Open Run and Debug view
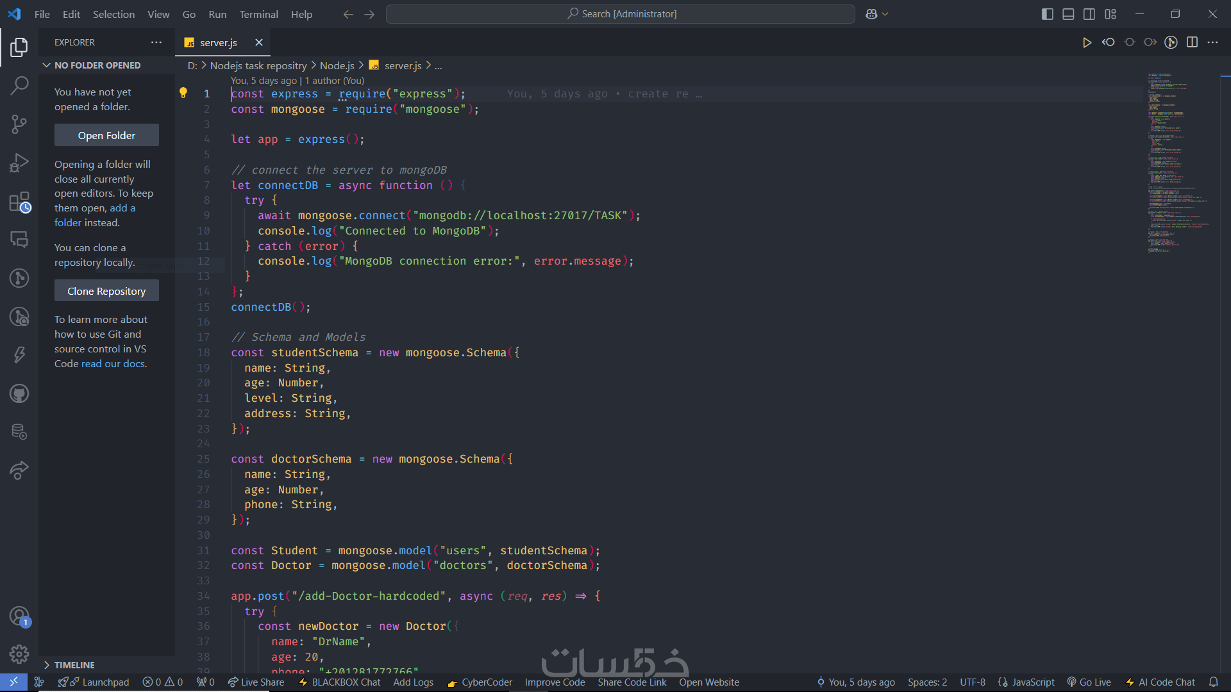1231x692 pixels. 19,163
